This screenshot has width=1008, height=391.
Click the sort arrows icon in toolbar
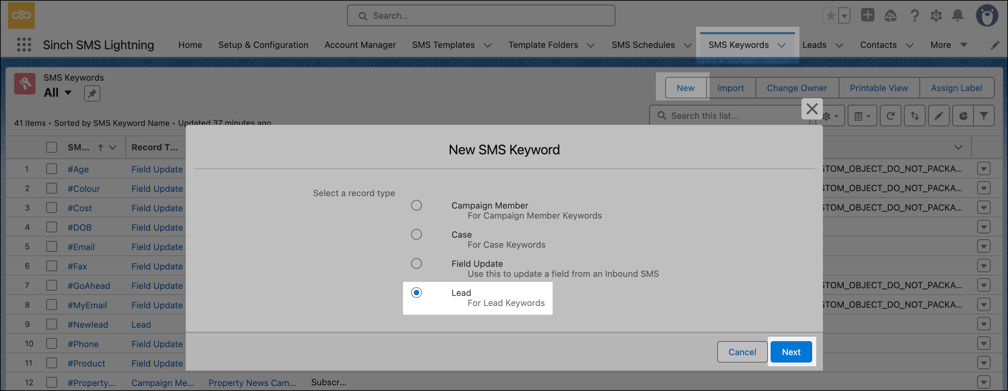coord(914,116)
